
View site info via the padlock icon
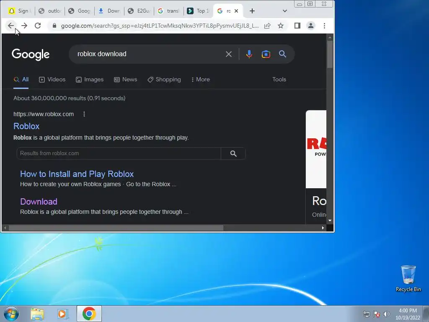coord(54,26)
